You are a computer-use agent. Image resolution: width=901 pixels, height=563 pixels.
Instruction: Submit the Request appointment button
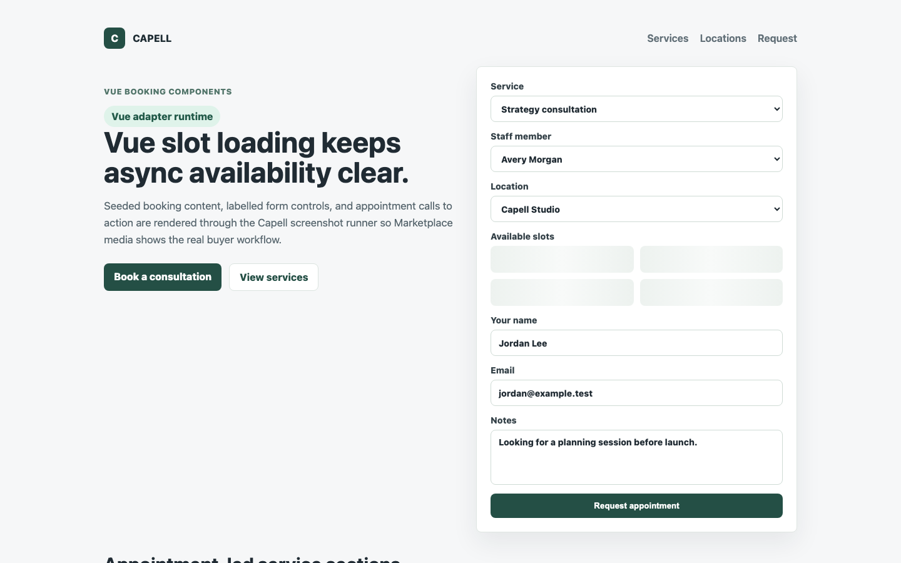point(636,505)
